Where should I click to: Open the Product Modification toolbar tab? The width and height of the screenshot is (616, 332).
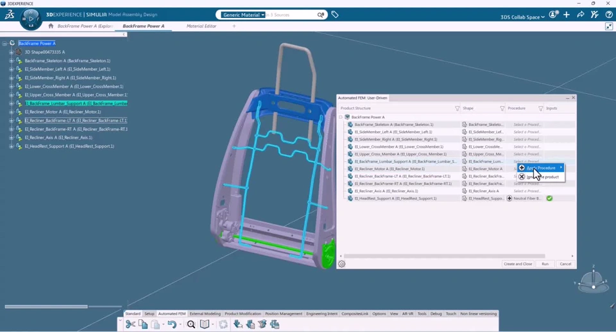[243, 313]
